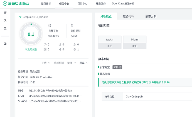This screenshot has width=192, height=117.
Task: Click the file name DeepSeekTUI_x64.exe
Action: coord(35,17)
